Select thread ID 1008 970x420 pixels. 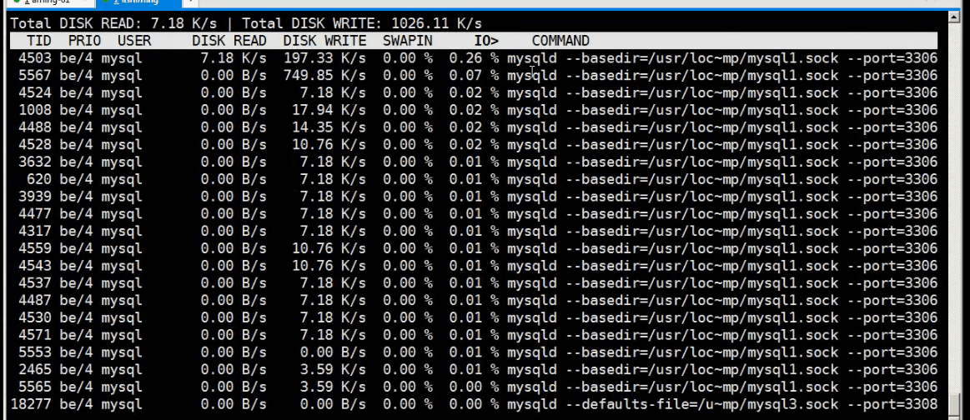35,110
